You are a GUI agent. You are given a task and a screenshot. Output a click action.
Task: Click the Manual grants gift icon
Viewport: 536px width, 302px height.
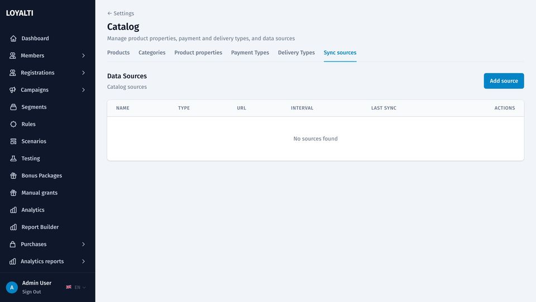pyautogui.click(x=13, y=192)
